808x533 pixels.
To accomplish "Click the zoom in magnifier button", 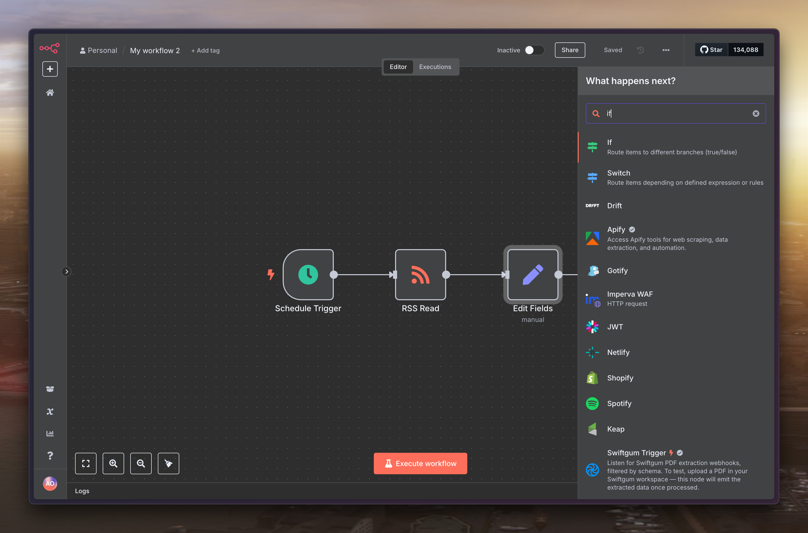I will (113, 463).
